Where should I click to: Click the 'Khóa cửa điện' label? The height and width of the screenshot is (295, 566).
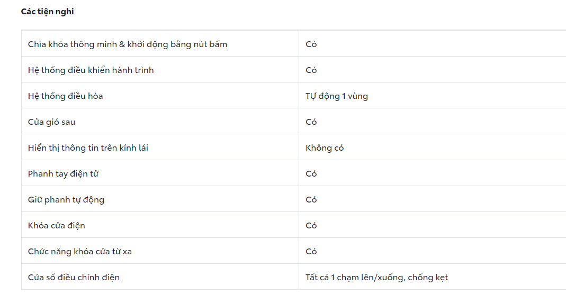(57, 226)
